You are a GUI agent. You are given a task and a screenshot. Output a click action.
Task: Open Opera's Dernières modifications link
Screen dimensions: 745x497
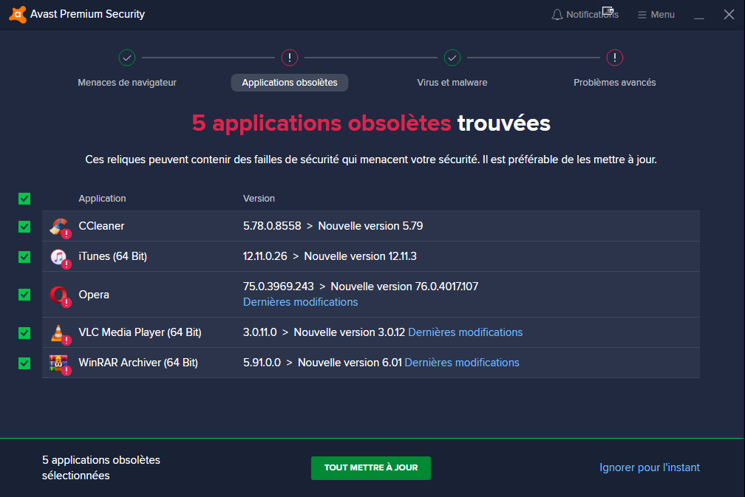pyautogui.click(x=300, y=302)
